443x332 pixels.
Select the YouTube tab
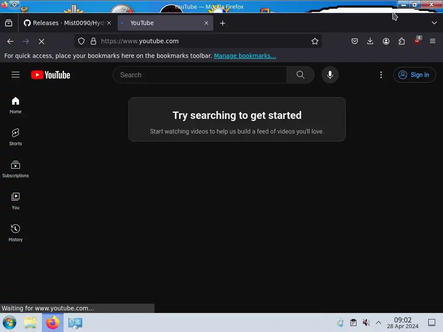[165, 23]
